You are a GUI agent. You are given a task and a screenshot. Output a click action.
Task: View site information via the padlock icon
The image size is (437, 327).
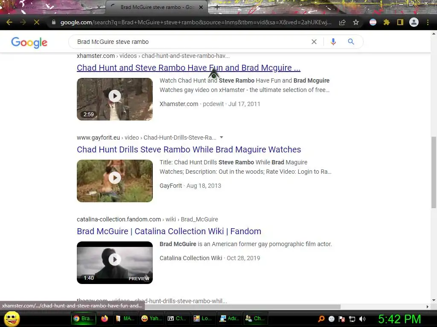53,22
